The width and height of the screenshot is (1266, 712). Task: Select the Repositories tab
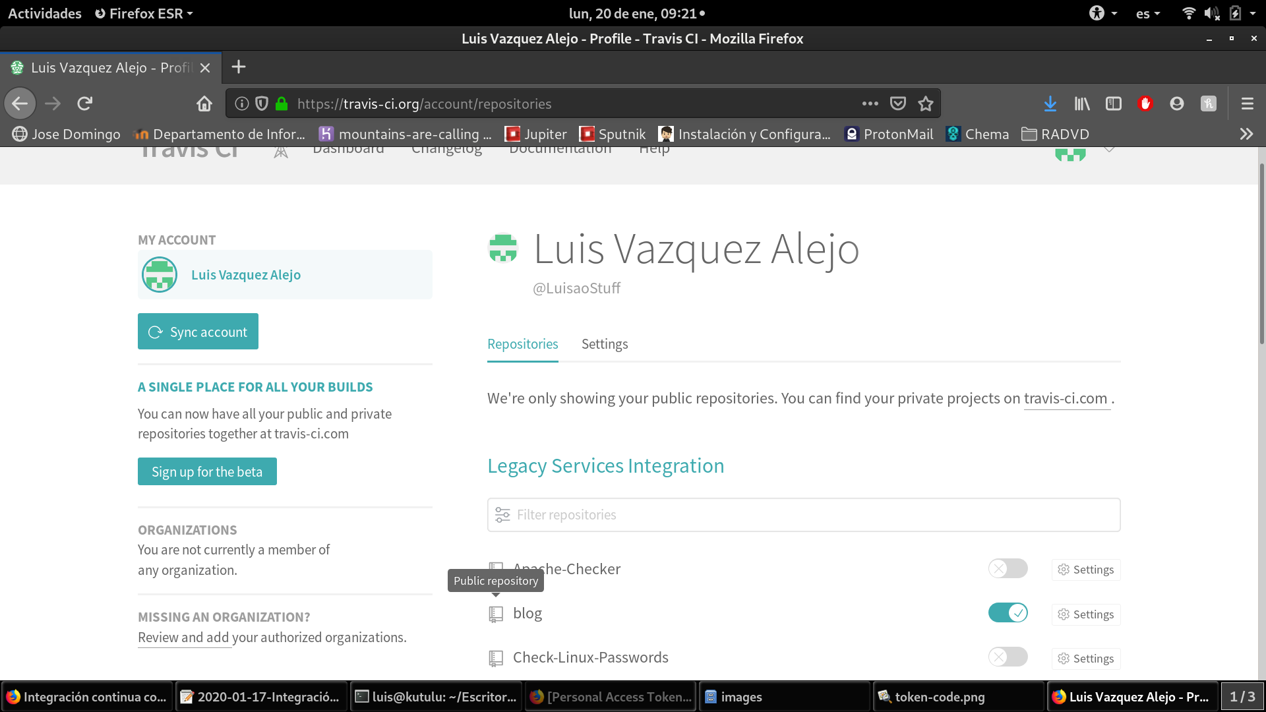pos(522,344)
